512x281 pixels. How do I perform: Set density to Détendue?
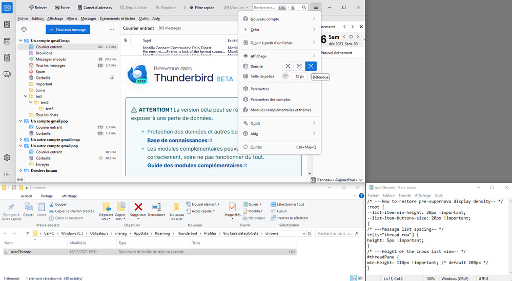click(x=311, y=66)
